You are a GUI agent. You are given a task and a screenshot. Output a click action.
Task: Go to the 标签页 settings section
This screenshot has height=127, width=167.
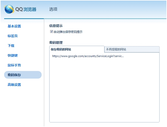13,36
